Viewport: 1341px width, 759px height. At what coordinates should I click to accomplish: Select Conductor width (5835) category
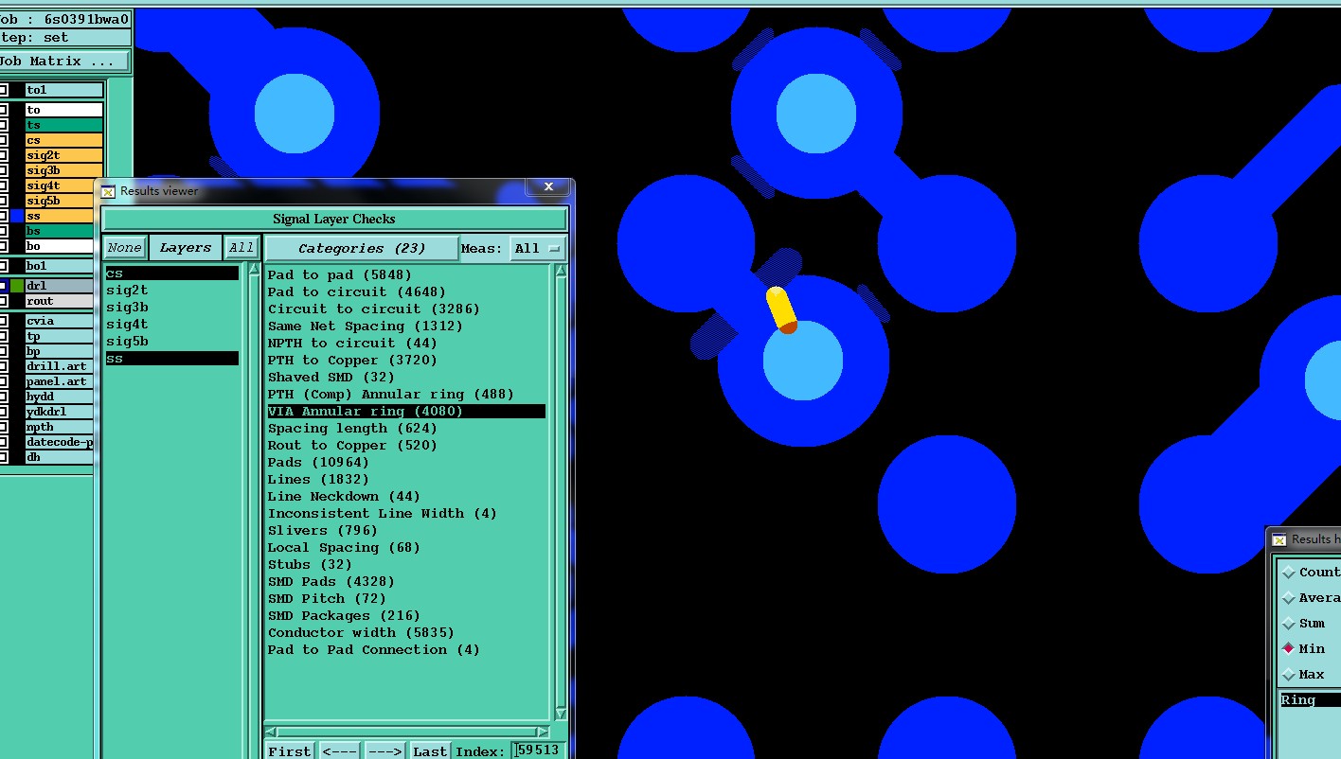(x=361, y=633)
